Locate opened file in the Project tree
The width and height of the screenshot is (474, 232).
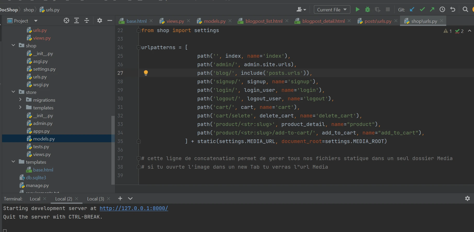[66, 21]
